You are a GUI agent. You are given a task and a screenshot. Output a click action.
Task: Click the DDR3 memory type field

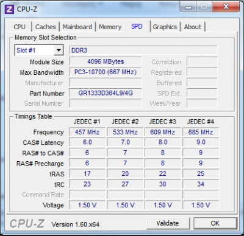[x=143, y=50]
